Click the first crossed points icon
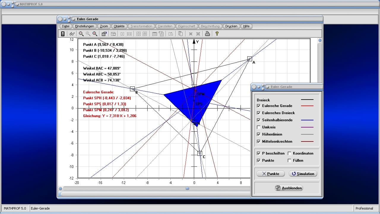The height and width of the screenshot is (214, 380). click(x=191, y=34)
